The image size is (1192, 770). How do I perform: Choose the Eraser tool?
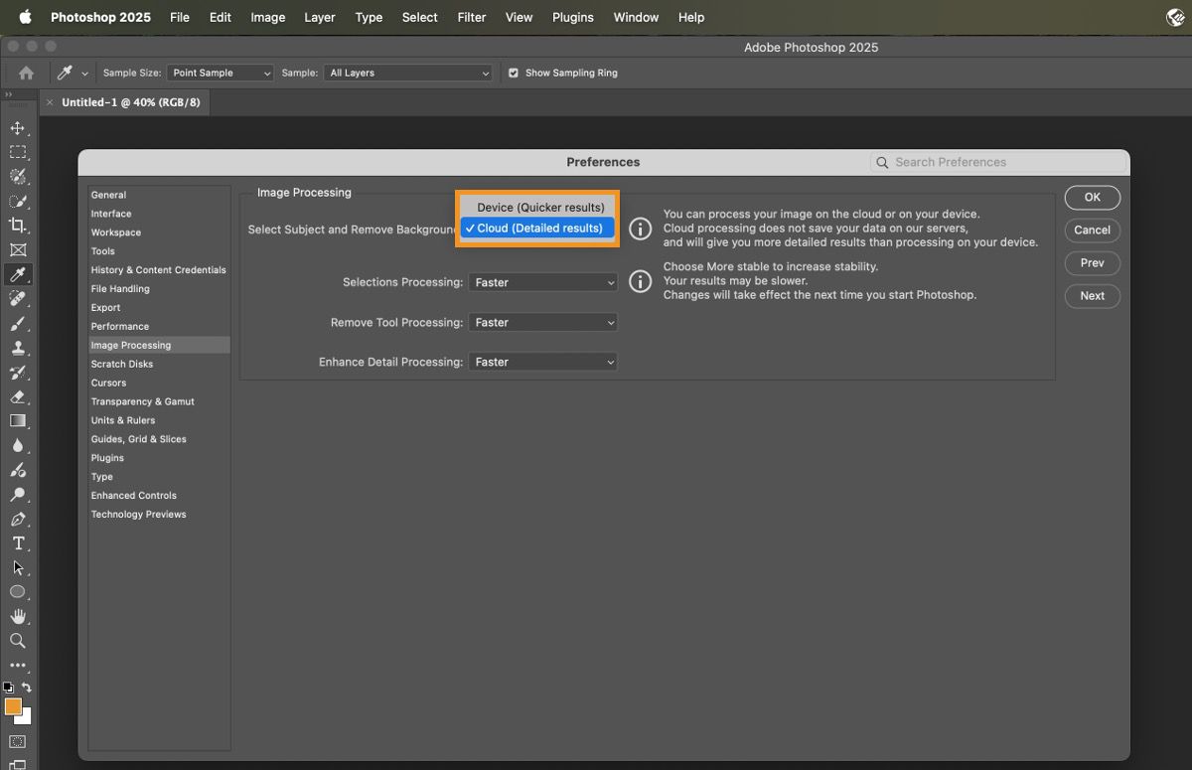[18, 396]
